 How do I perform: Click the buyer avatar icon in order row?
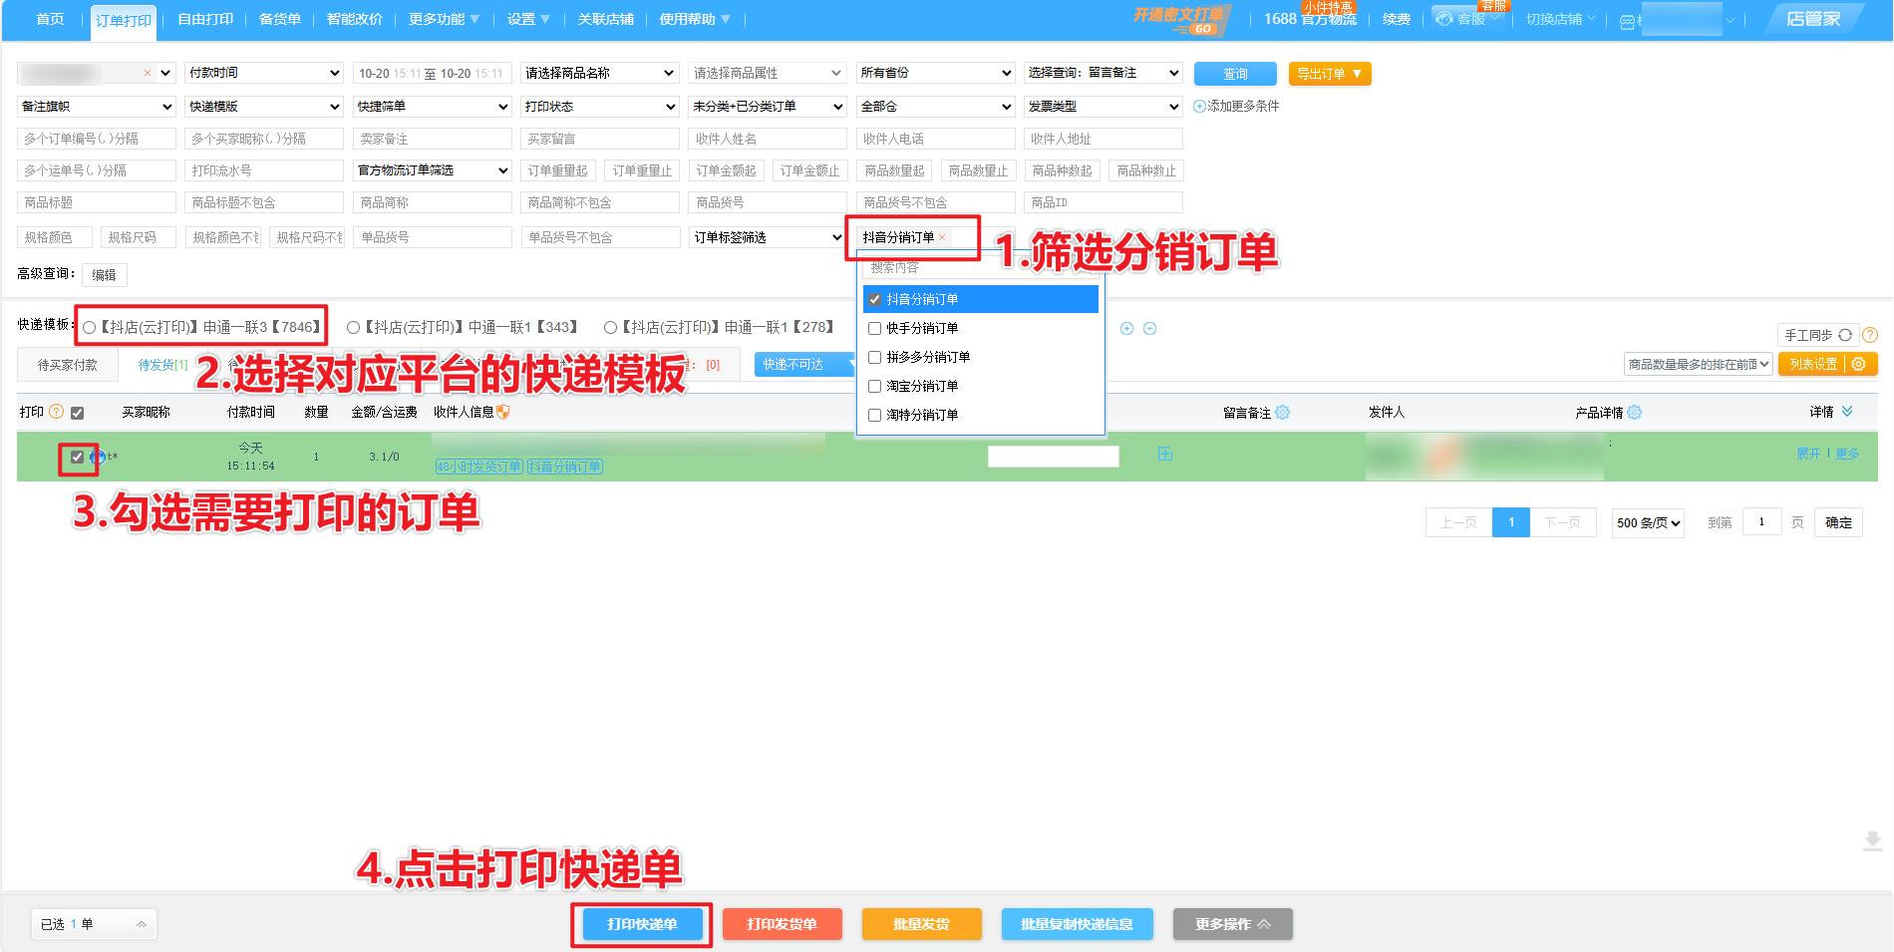pyautogui.click(x=97, y=457)
